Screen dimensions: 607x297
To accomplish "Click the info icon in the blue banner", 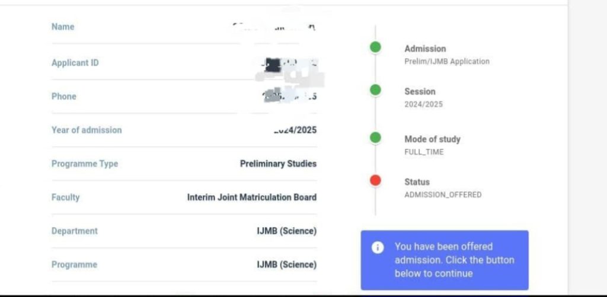I will (378, 247).
